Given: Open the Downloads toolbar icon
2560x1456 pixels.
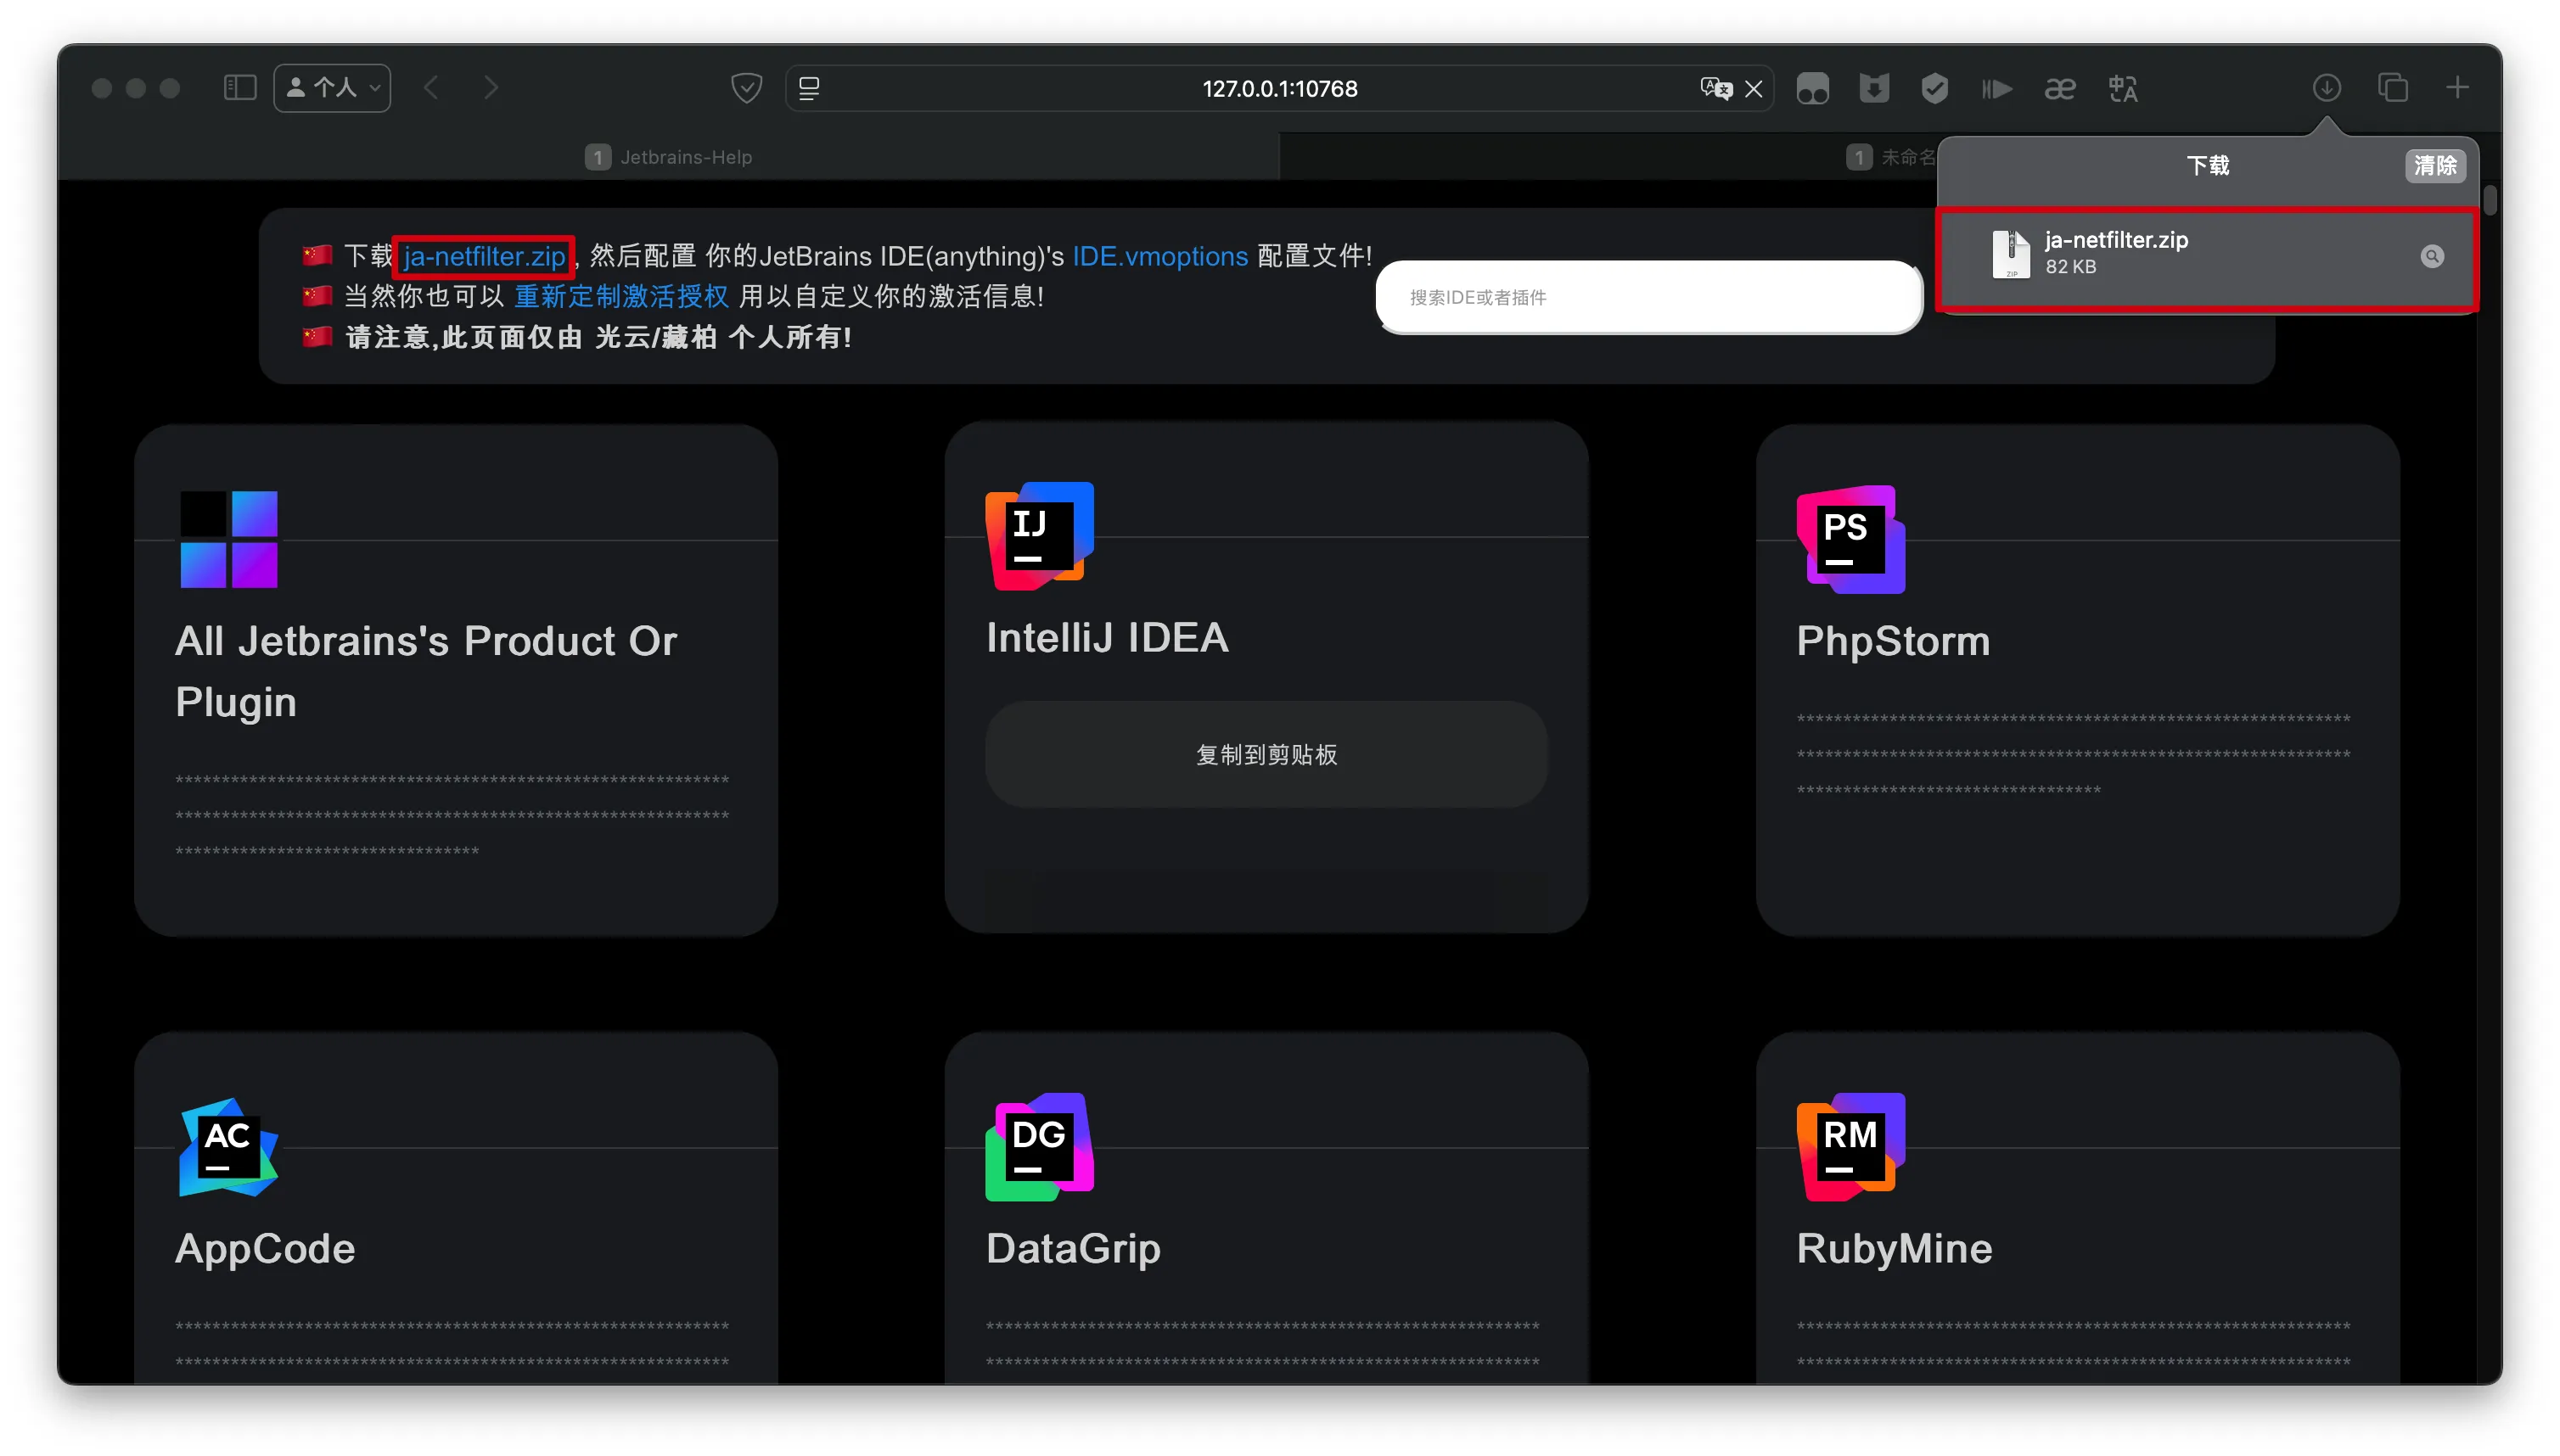Looking at the screenshot, I should [2326, 88].
